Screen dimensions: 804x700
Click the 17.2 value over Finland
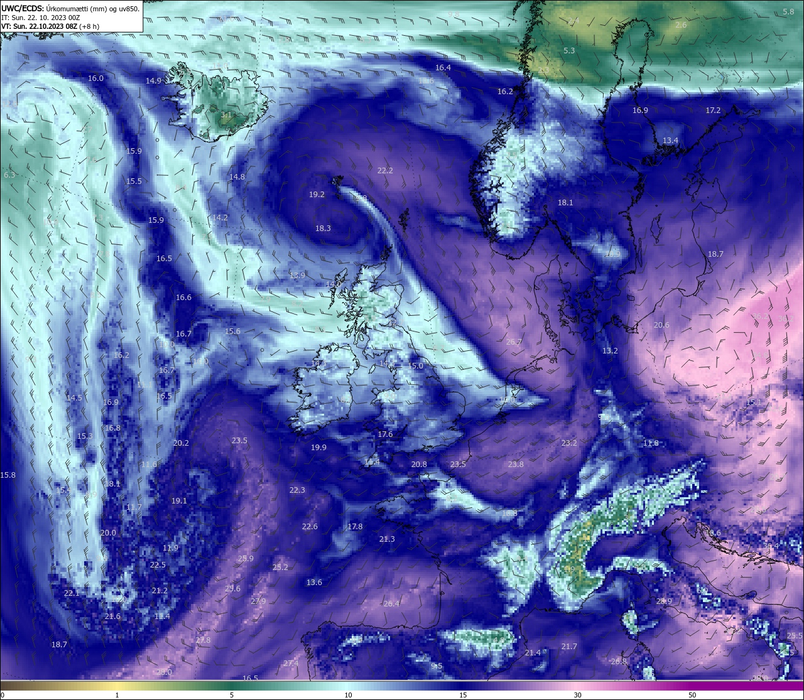point(713,110)
